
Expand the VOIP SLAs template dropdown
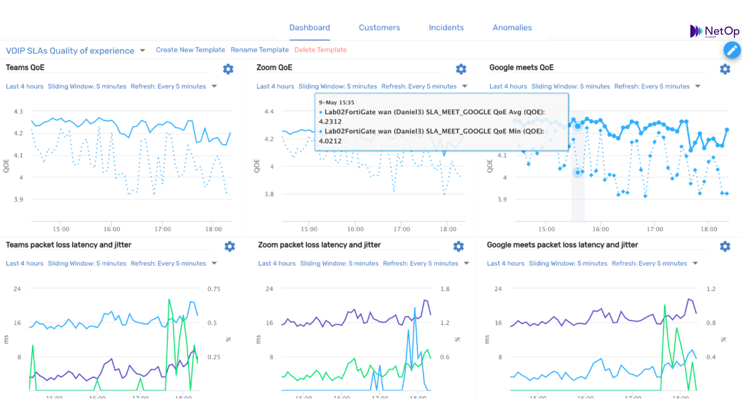click(x=143, y=51)
